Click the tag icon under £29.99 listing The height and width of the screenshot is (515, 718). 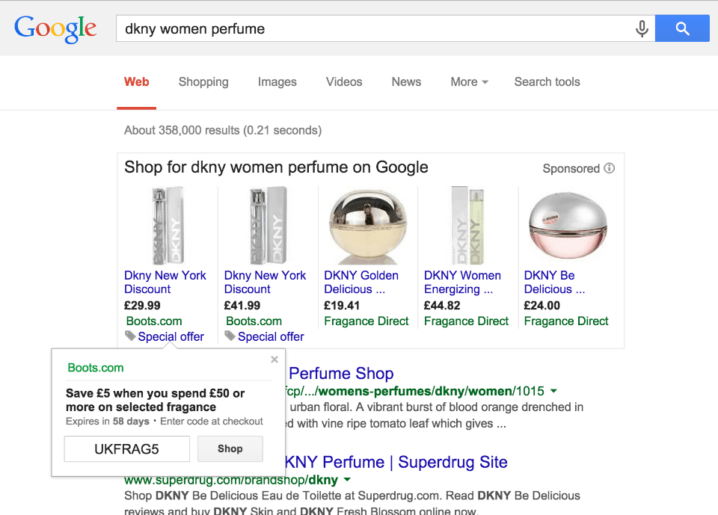[x=131, y=336]
